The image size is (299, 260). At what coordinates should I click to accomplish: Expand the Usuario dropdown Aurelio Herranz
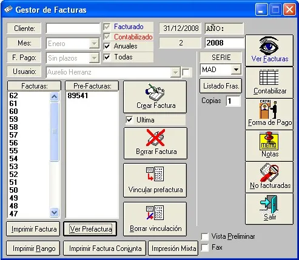[175, 72]
